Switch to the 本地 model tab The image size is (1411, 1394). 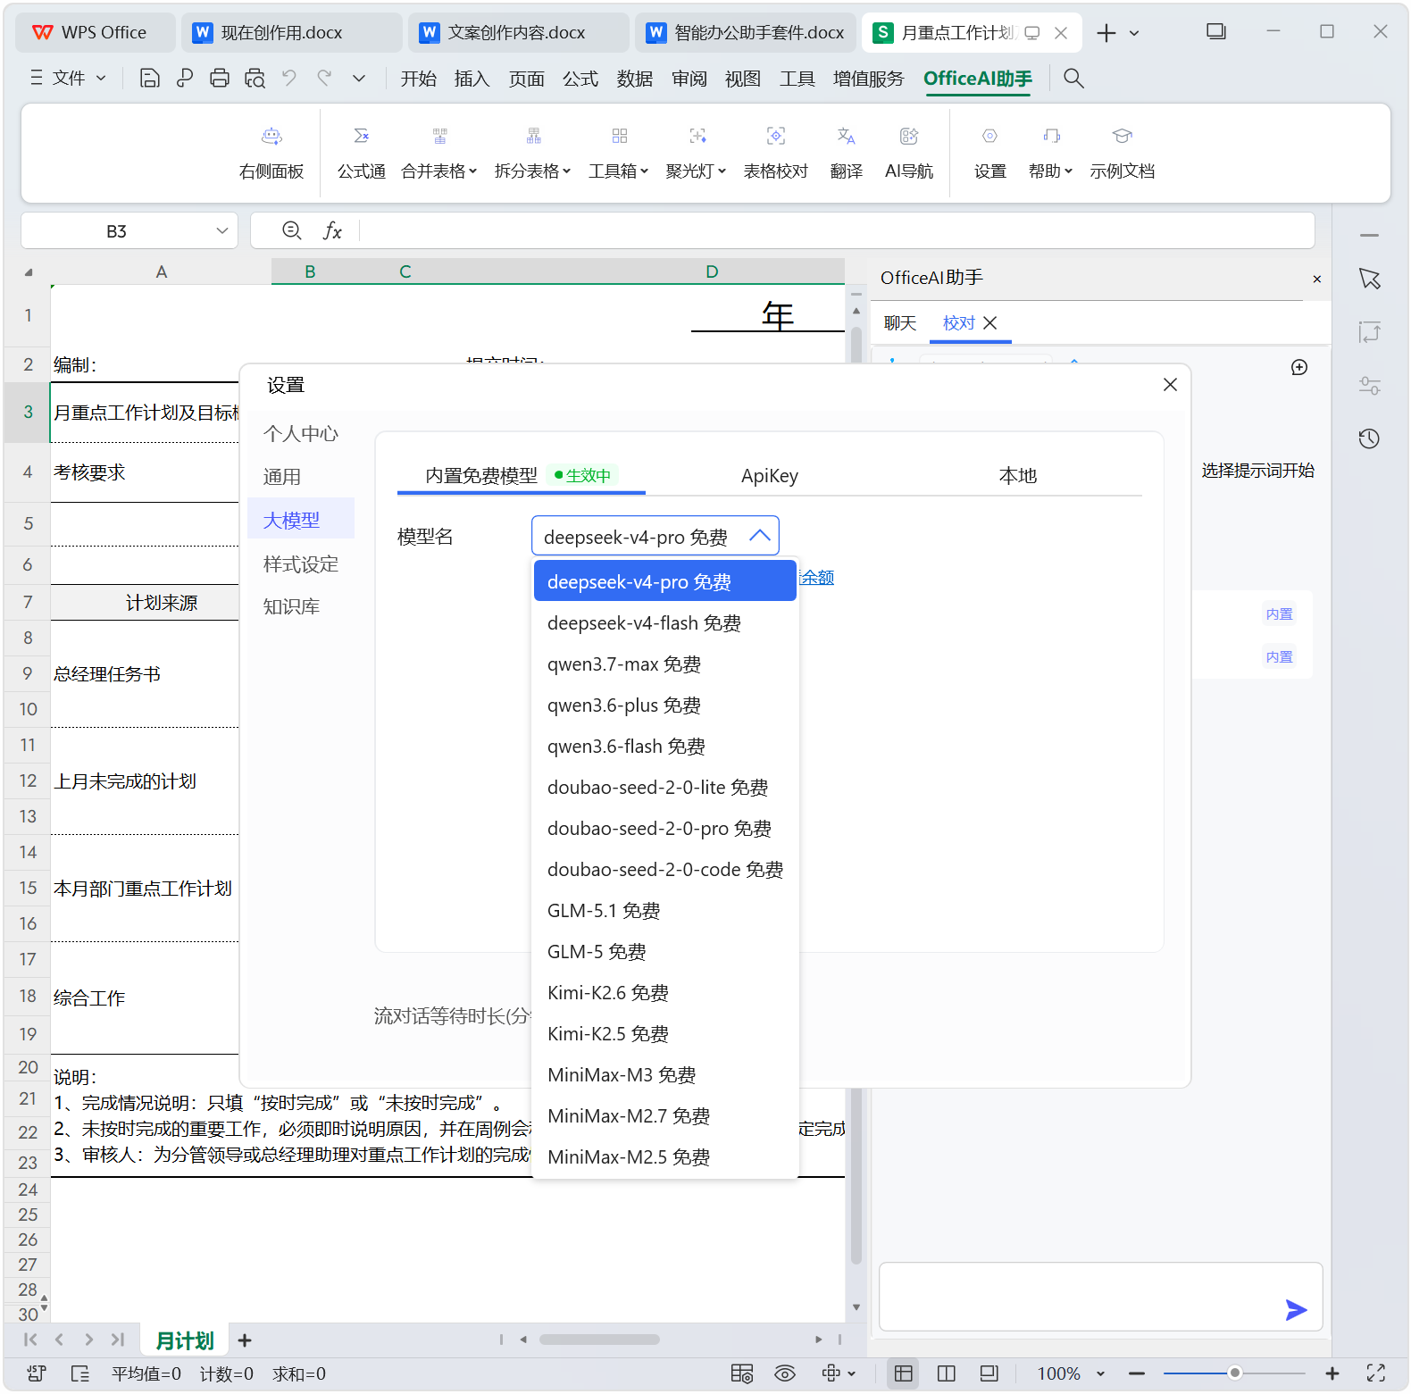pyautogui.click(x=1018, y=476)
